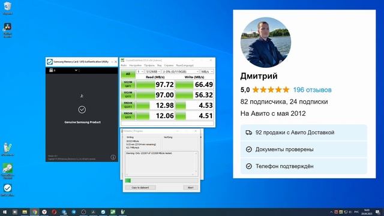384x216 pixels.
Task: Click Genuine product checkmark circle in Samsung window
Action: [x=82, y=109]
